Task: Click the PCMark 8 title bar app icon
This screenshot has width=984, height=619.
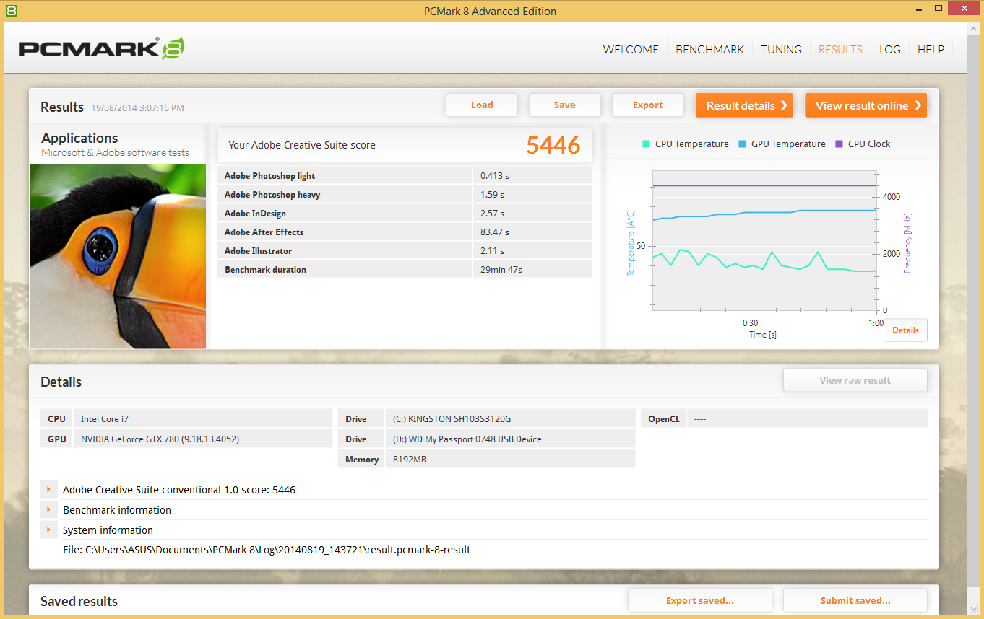Action: coord(11,11)
